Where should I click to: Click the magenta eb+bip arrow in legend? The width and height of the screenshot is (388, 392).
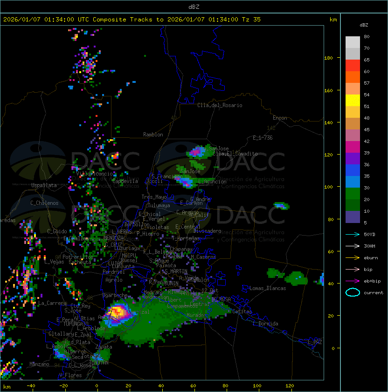(353, 281)
